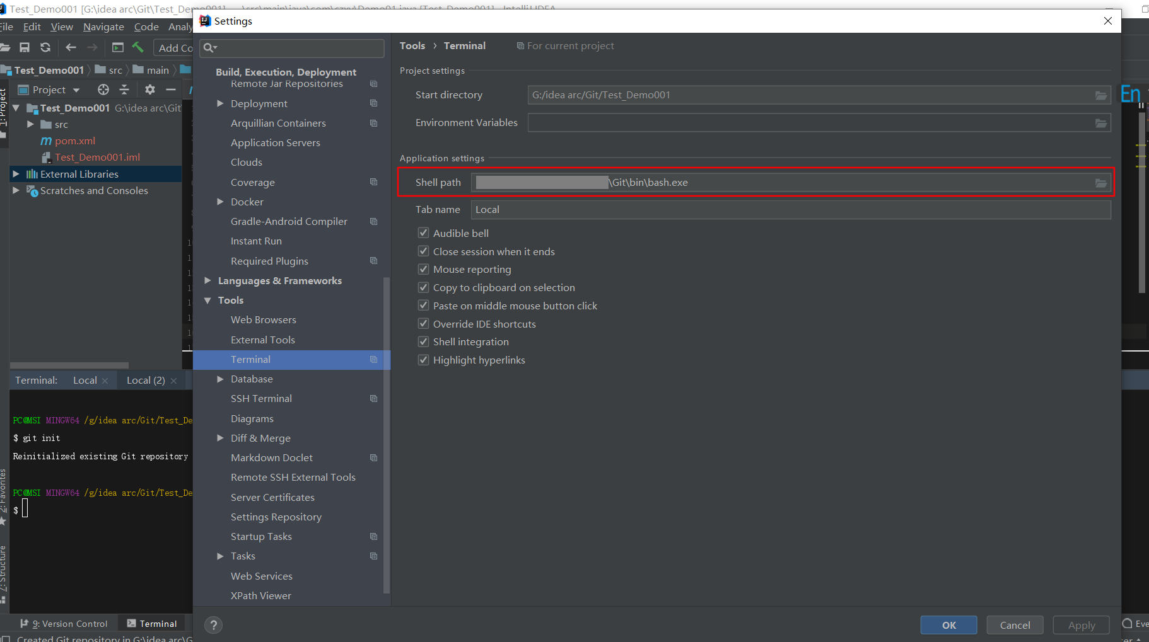
Task: Click the project-level icon beside Terminal entry
Action: pos(373,360)
